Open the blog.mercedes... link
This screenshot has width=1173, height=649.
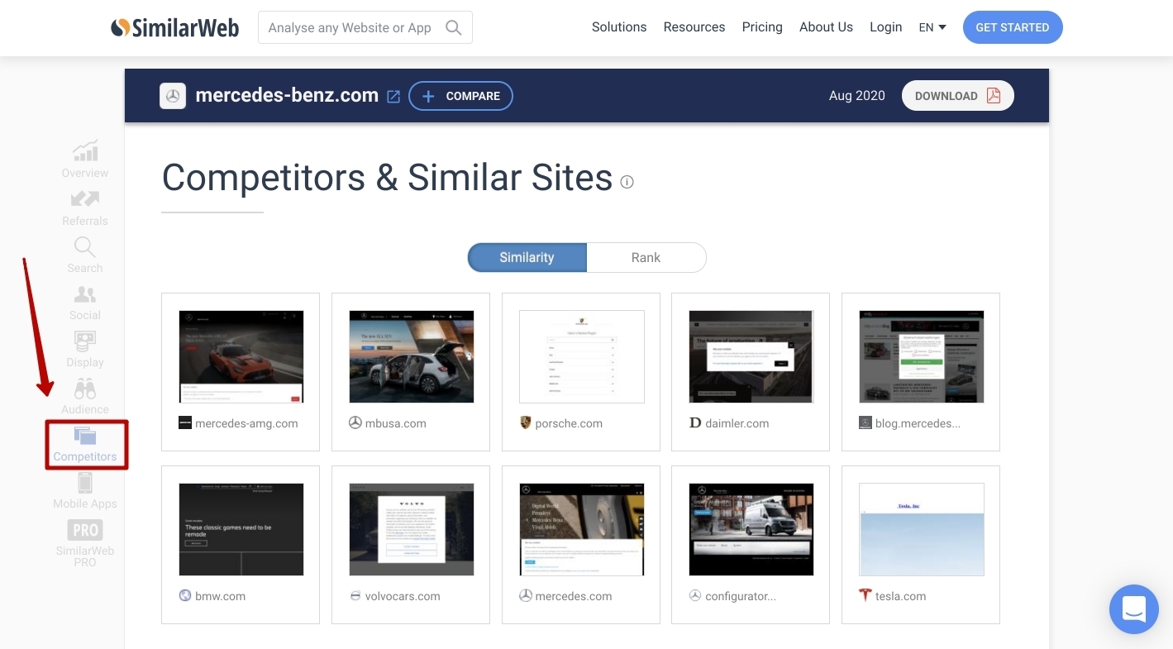918,423
